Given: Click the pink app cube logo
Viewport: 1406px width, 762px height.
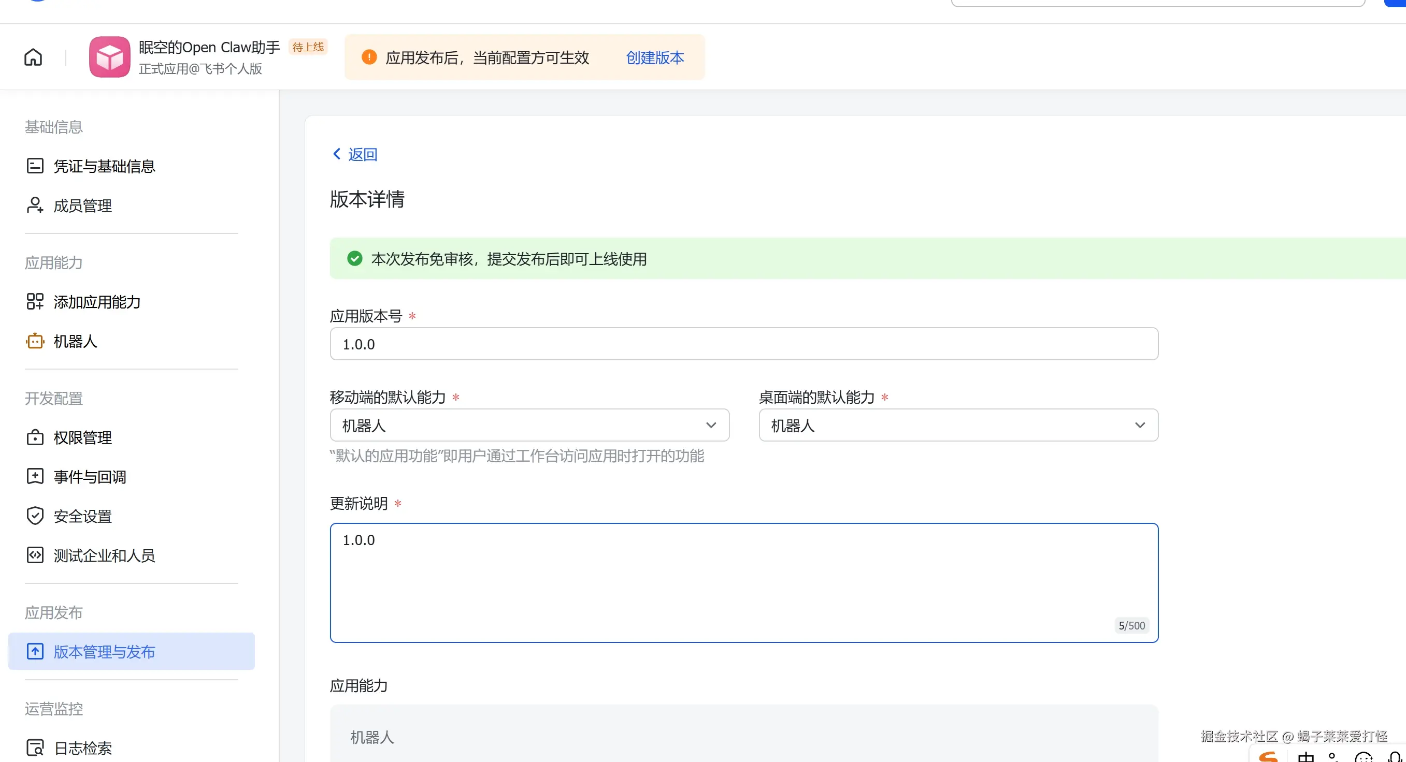Looking at the screenshot, I should pos(110,57).
